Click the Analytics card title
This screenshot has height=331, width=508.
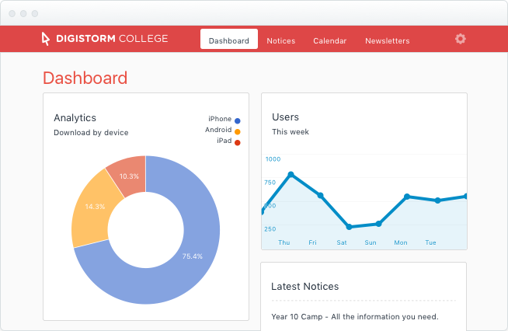[75, 118]
